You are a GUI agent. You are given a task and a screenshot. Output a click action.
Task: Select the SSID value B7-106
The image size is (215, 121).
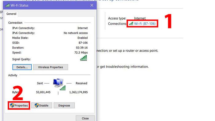click(83, 43)
